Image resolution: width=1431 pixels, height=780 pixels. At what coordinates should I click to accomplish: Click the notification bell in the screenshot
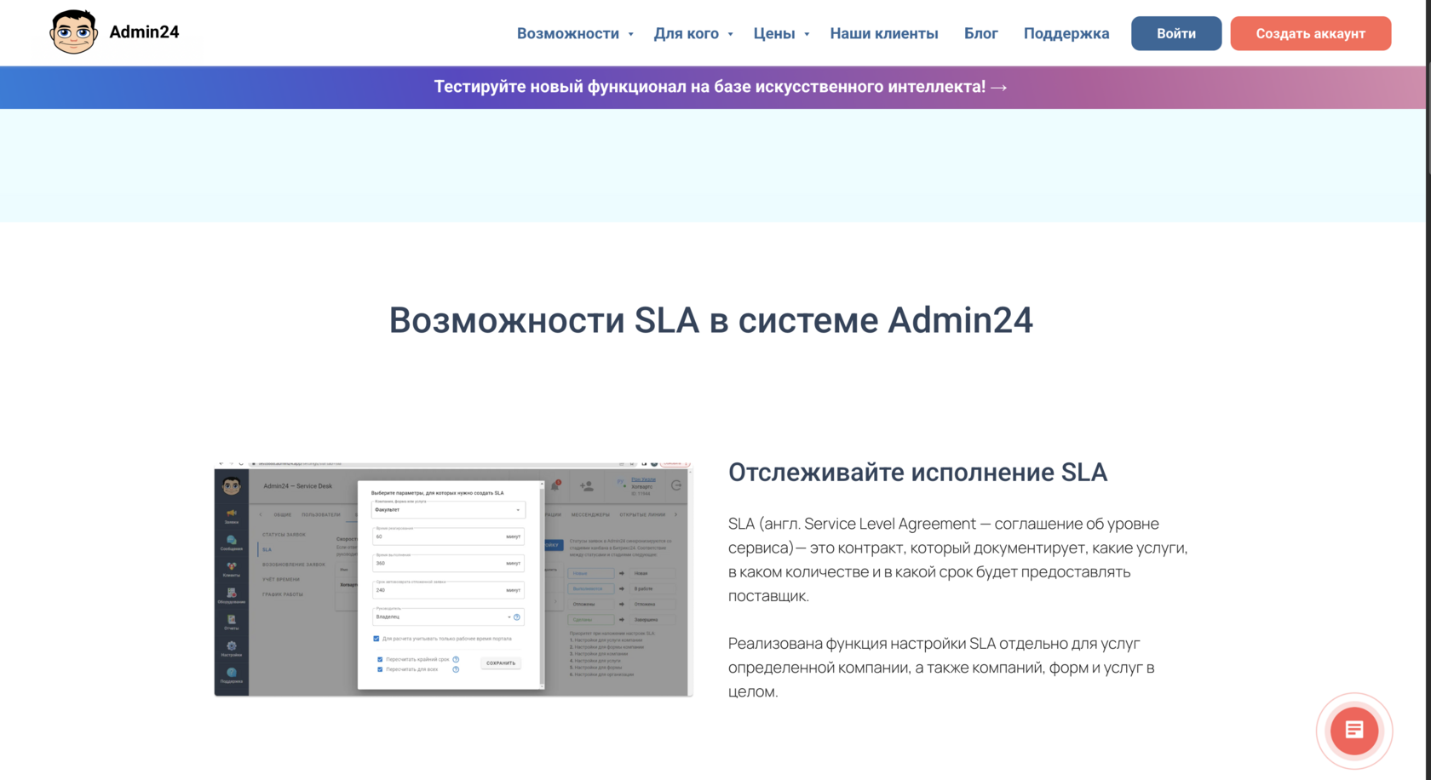[555, 486]
